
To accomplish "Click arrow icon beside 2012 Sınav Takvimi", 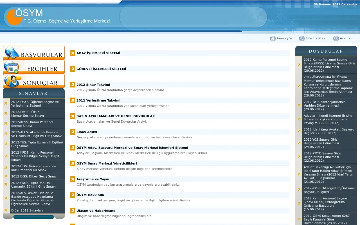I will [73, 85].
